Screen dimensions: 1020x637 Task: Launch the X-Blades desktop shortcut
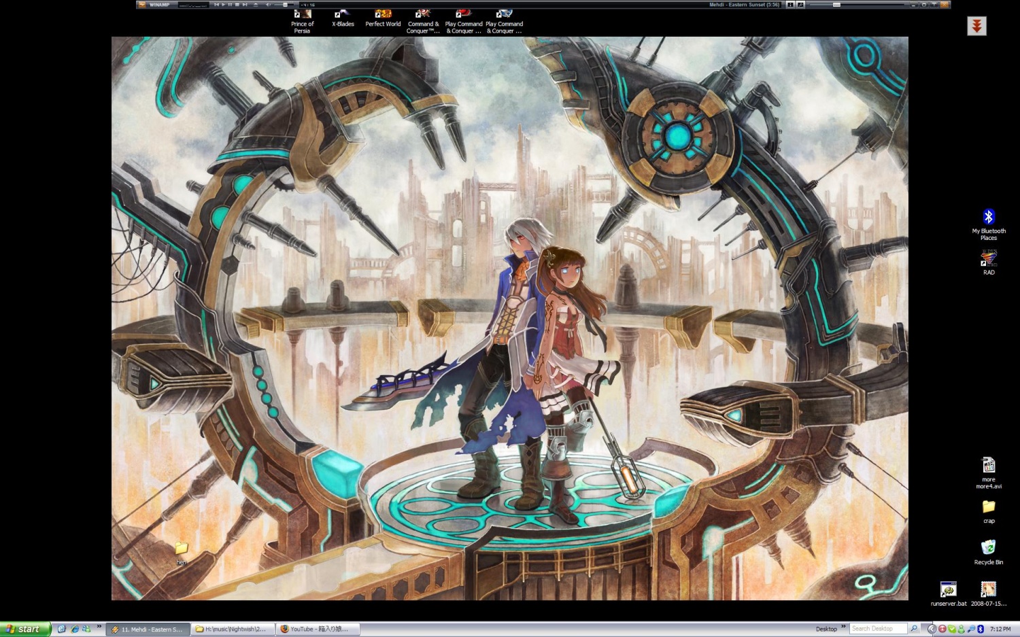point(343,18)
